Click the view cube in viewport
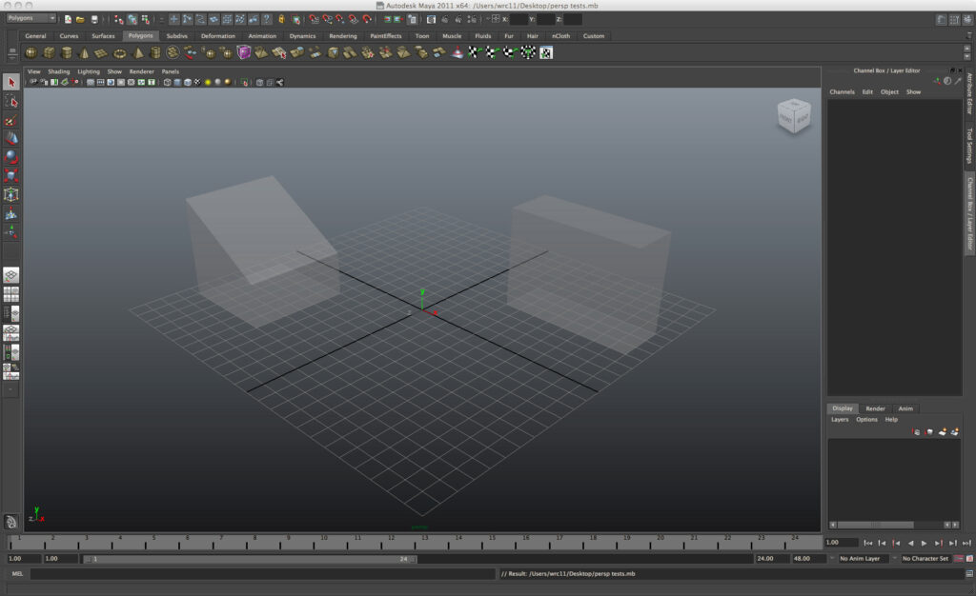Image resolution: width=976 pixels, height=596 pixels. click(793, 116)
